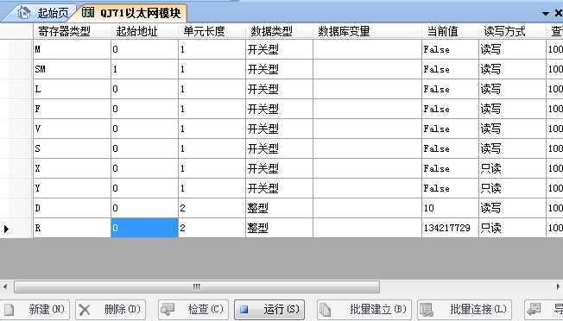563x321 pixels.
Task: Click 读写 access mode in M row
Action: [x=512, y=49]
